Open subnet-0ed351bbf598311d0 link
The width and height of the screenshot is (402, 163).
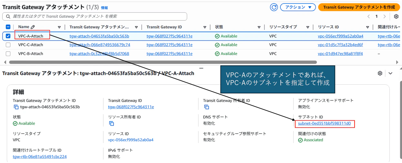(x=324, y=123)
